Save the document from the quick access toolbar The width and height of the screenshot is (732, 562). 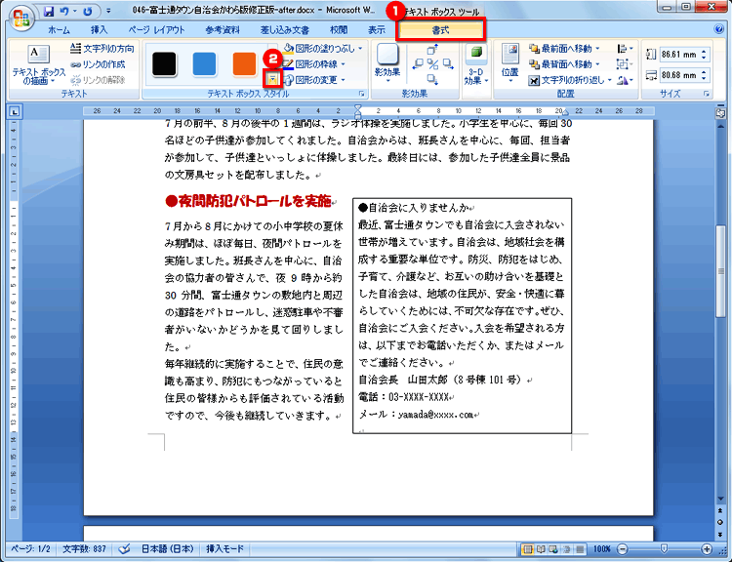[x=49, y=11]
